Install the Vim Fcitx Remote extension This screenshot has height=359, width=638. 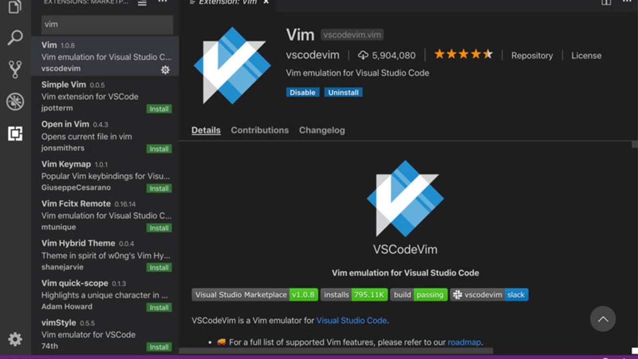(x=159, y=228)
